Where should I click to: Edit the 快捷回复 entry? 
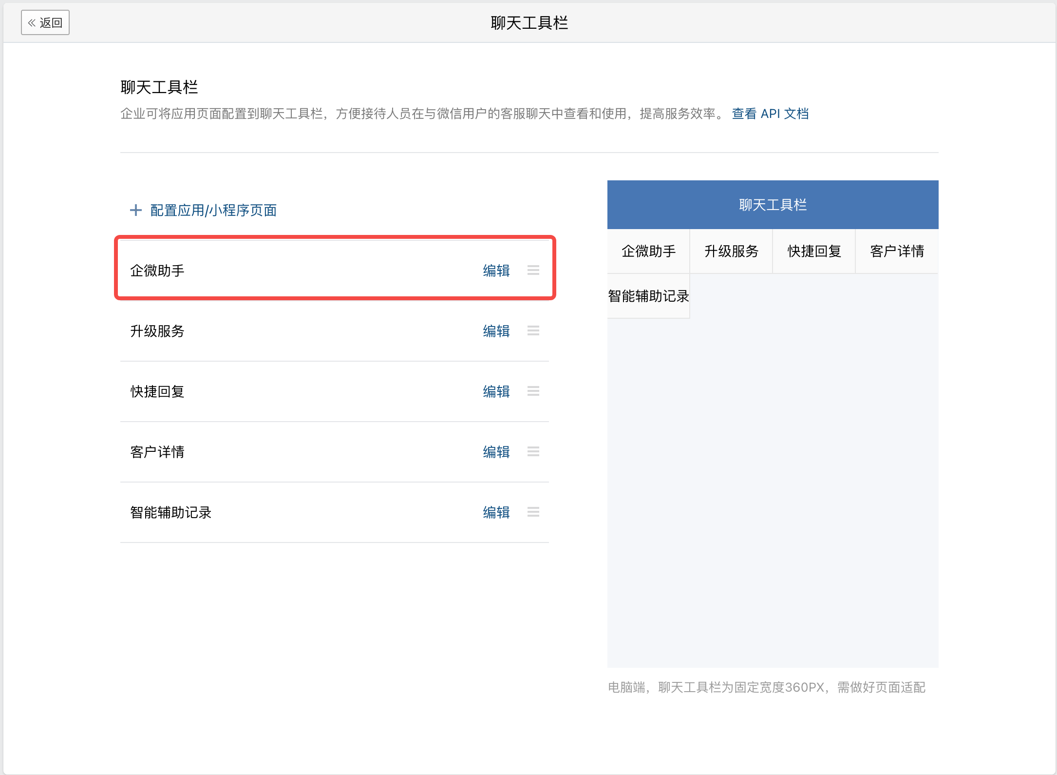pos(496,391)
